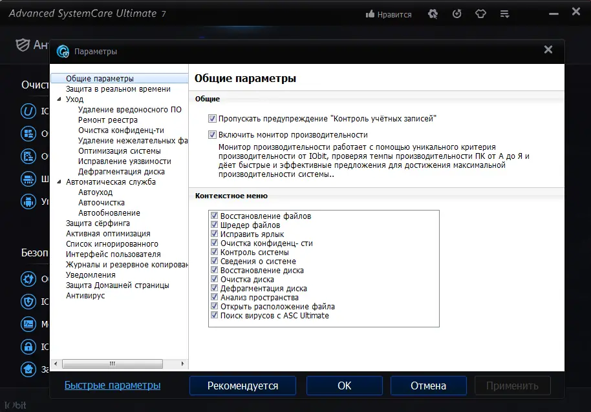The image size is (591, 412).
Task: Click the home protection icon in main window sidebar
Action: pos(28,369)
